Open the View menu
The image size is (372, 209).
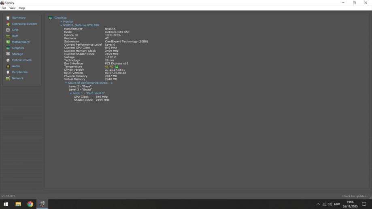[x=12, y=8]
